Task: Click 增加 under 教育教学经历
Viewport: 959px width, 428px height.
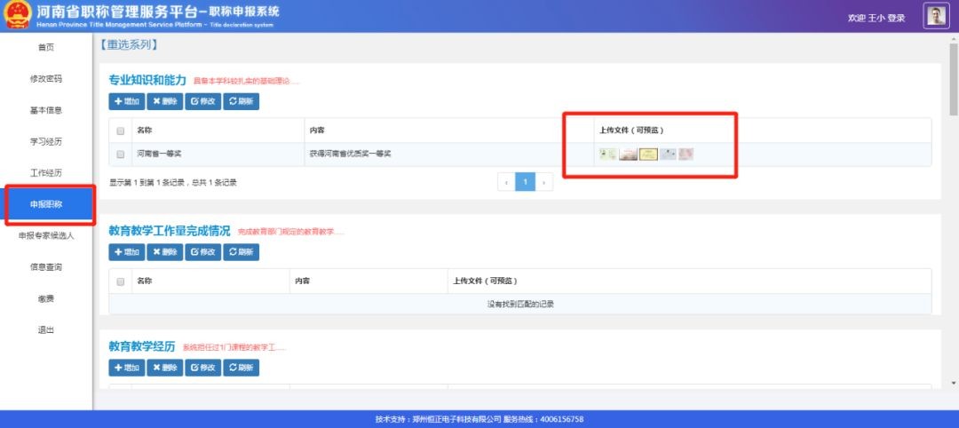Action: (127, 368)
